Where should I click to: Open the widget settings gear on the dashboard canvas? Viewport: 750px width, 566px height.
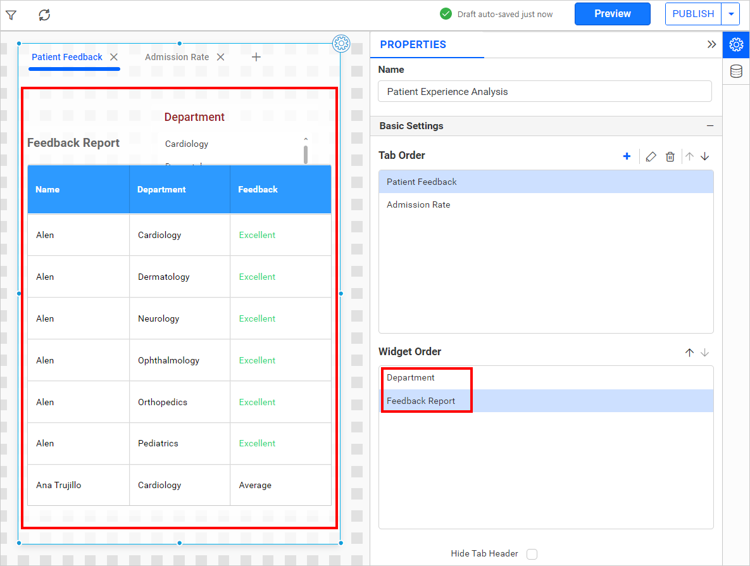(341, 44)
